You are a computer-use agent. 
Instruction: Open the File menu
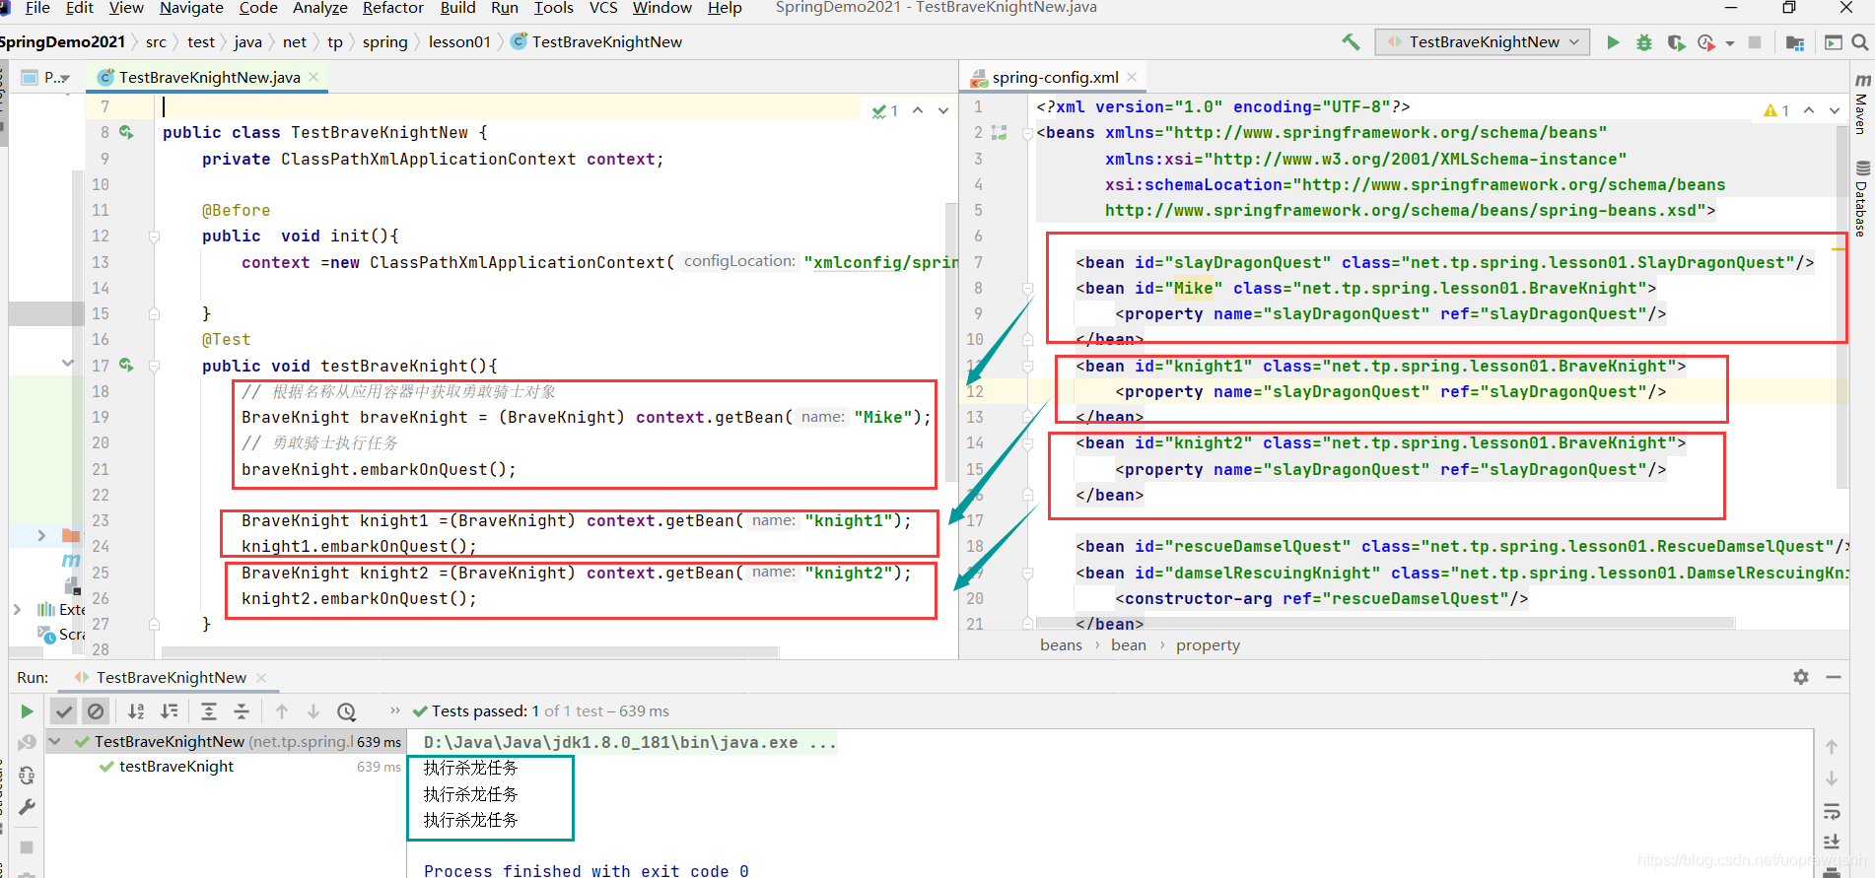pos(37,8)
